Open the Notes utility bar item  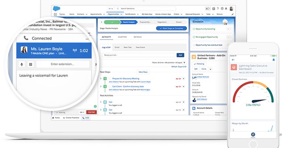tap(56, 118)
